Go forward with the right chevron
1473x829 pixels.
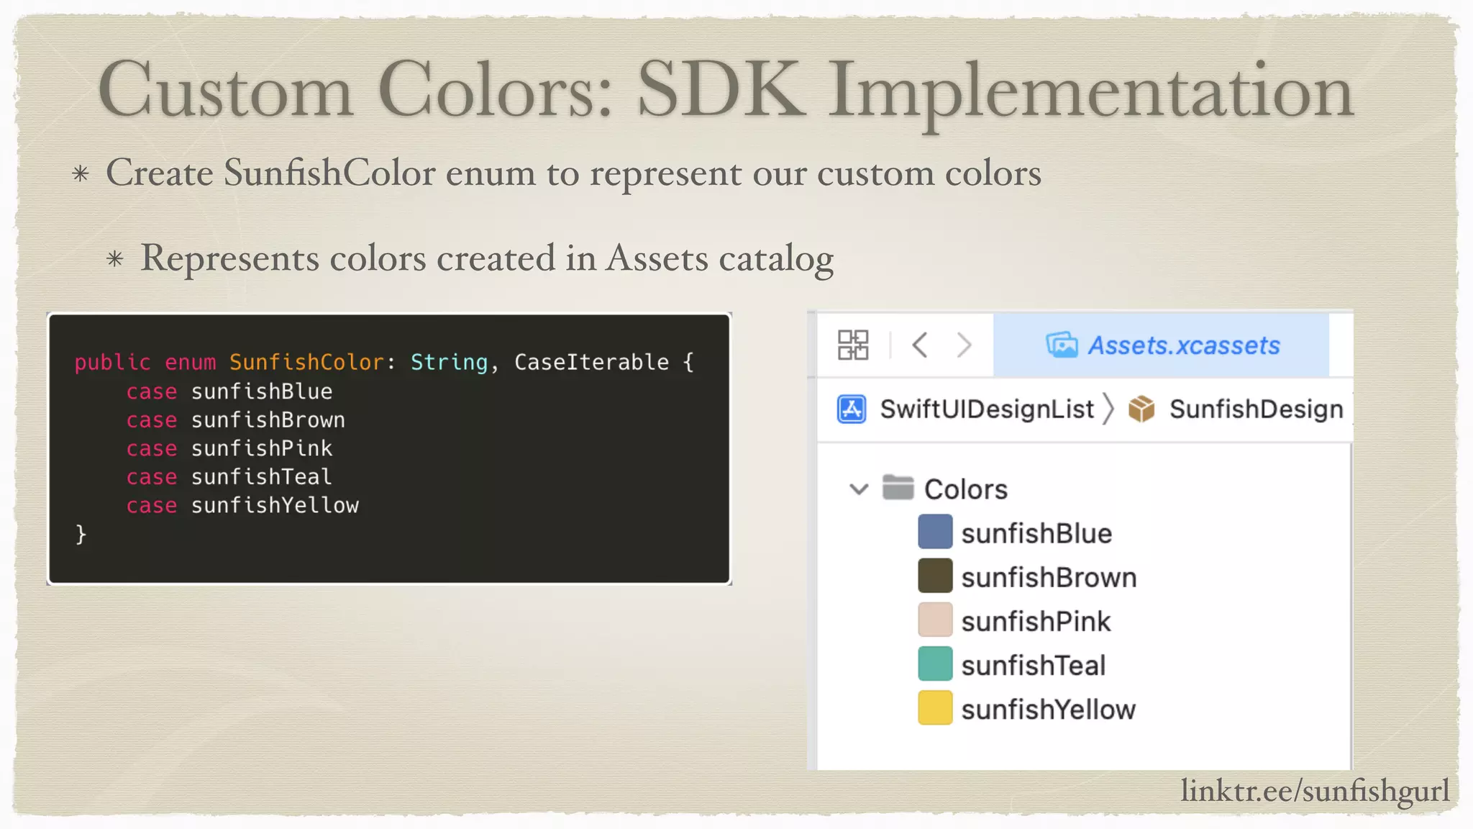(x=964, y=345)
